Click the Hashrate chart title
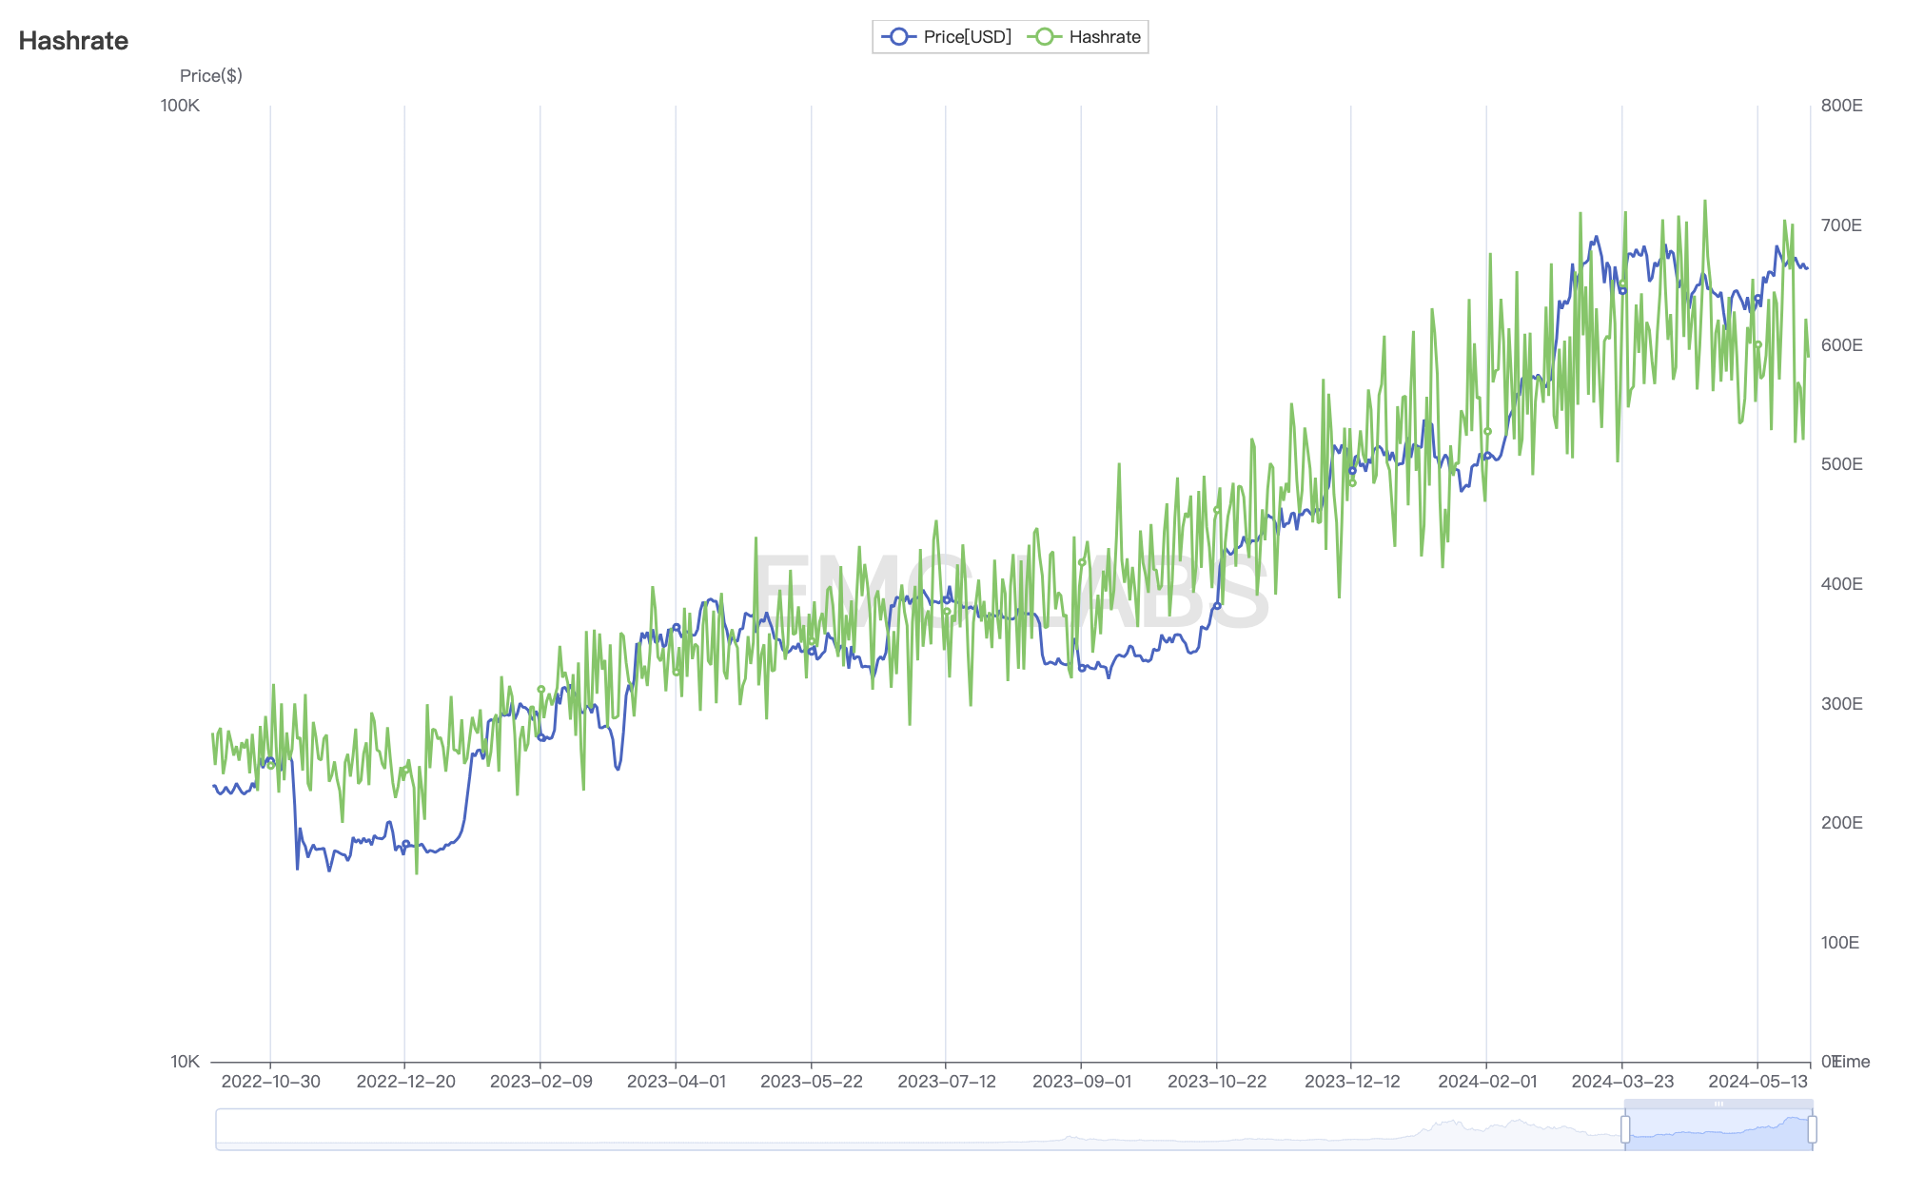Image resolution: width=1924 pixels, height=1193 pixels. [x=73, y=41]
